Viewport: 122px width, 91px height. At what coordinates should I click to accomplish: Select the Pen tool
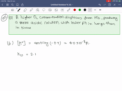(19, 10)
